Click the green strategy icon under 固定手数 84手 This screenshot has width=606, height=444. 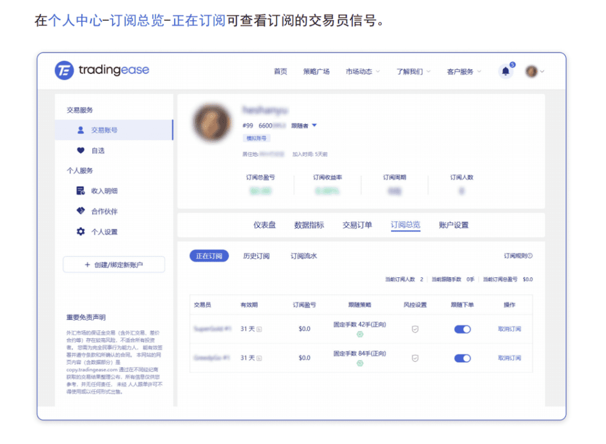[x=359, y=364]
